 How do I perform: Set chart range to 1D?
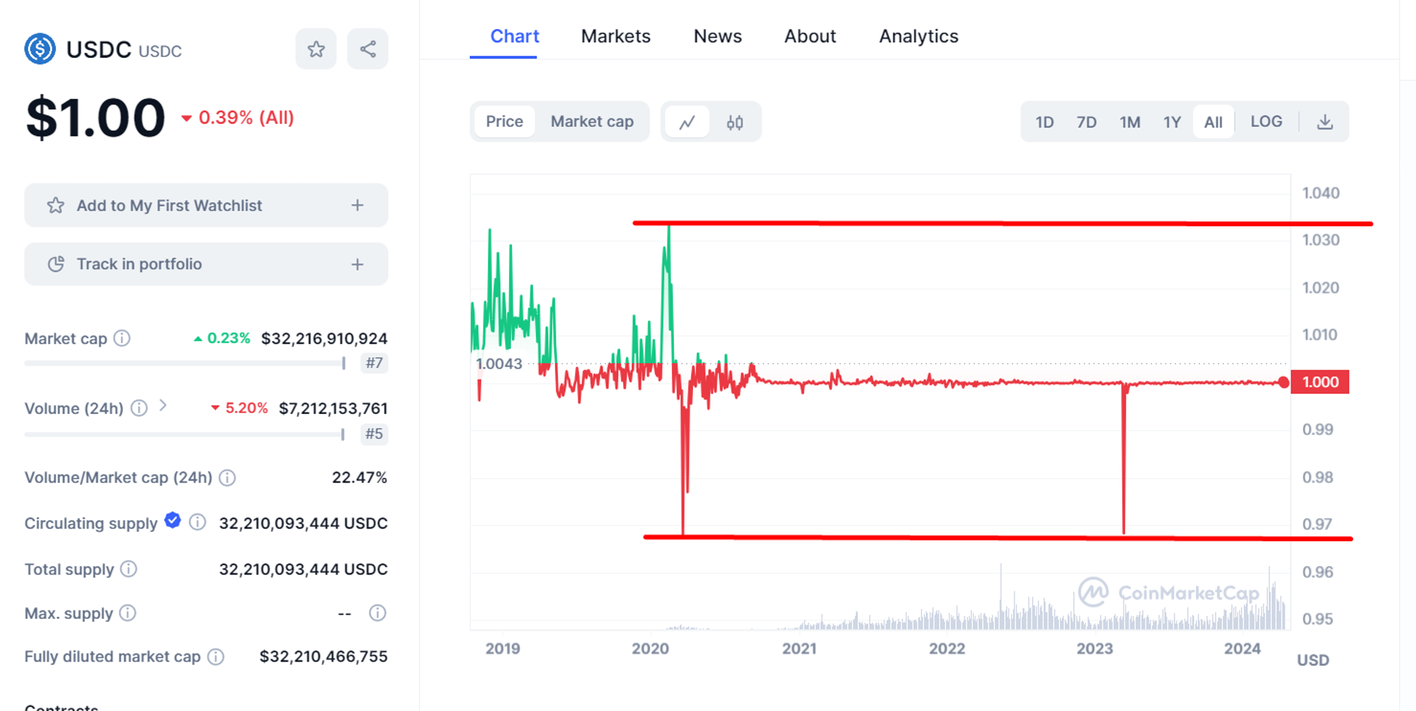[x=1044, y=122]
